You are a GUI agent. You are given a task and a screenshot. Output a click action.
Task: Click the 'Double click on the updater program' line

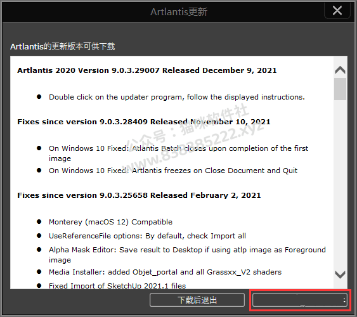pos(177,97)
